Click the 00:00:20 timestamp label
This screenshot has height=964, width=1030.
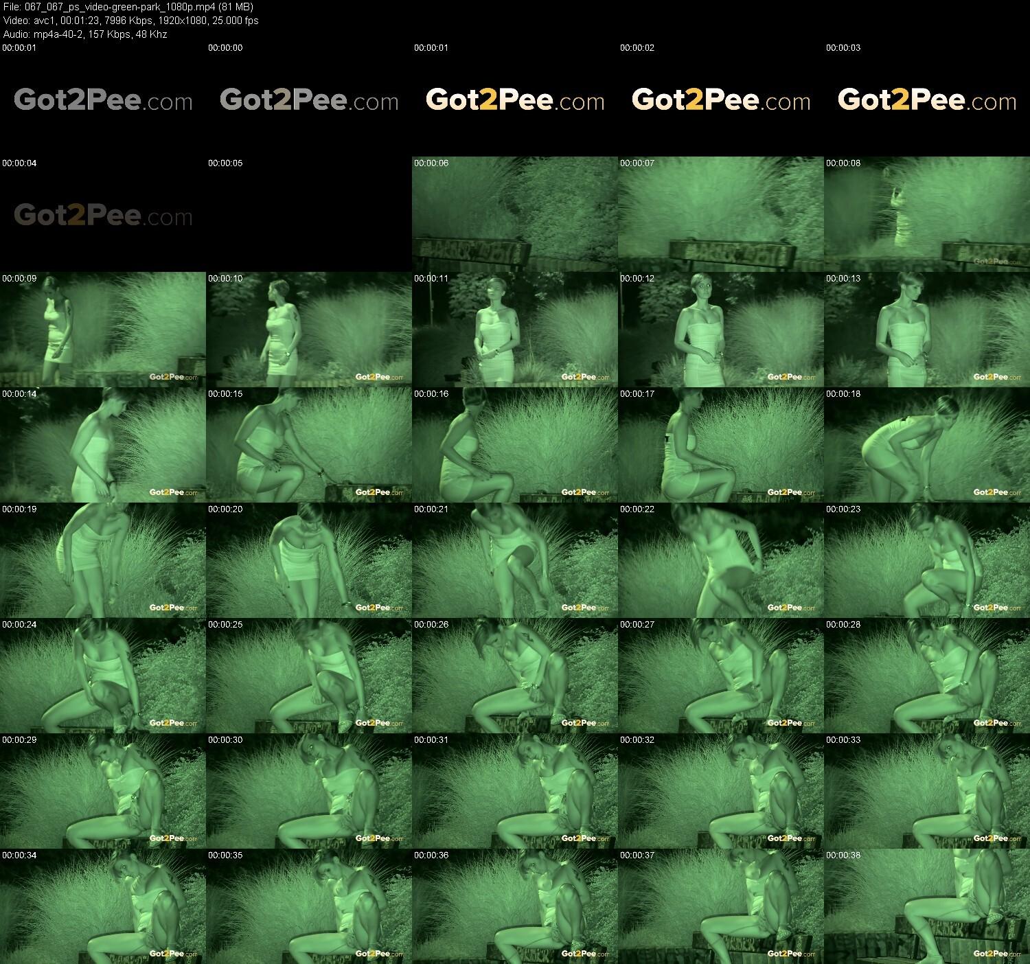point(225,509)
